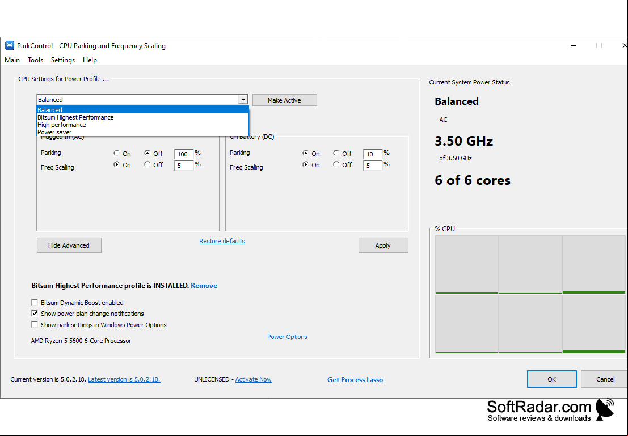Set battery Parking radio to On
Viewport: 628px width, 436px height.
[306, 153]
